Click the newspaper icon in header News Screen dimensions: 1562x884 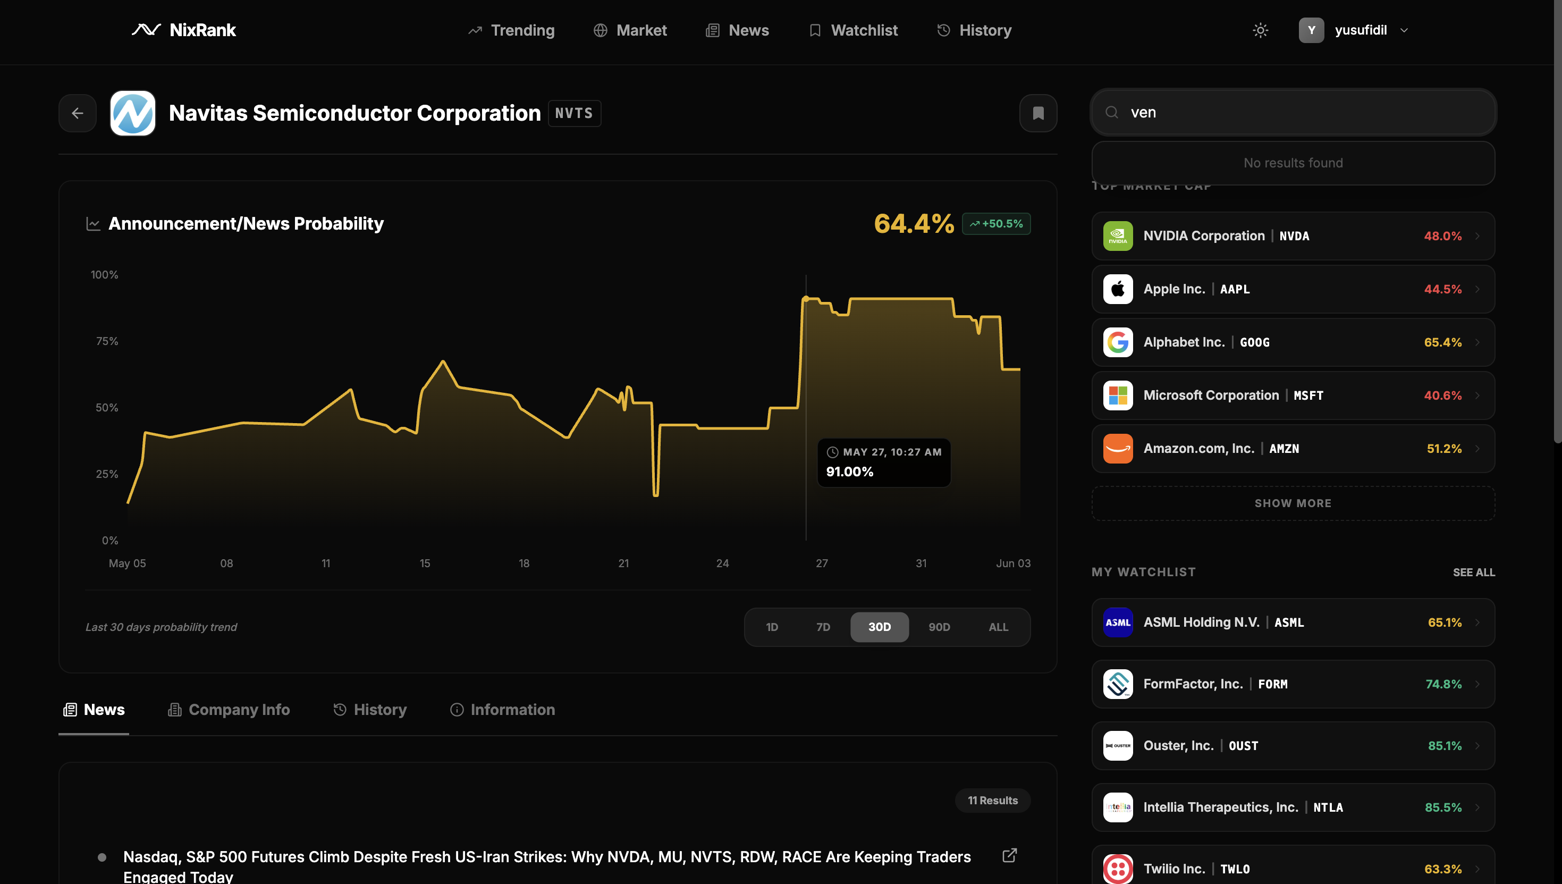[x=712, y=30]
